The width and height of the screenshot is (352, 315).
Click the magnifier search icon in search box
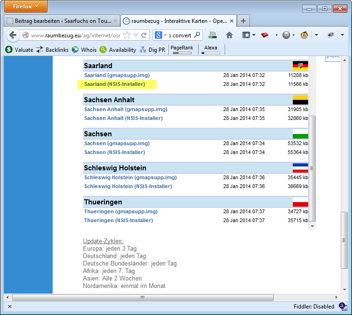click(x=197, y=35)
